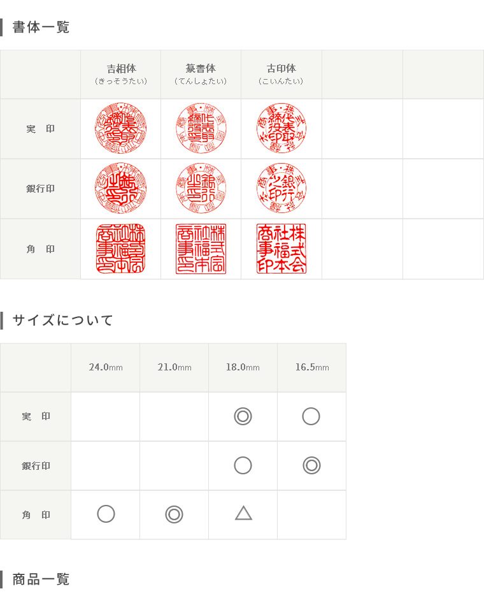Select the 篆書体 銀行印 seal sample
The image size is (484, 605).
coord(201,188)
